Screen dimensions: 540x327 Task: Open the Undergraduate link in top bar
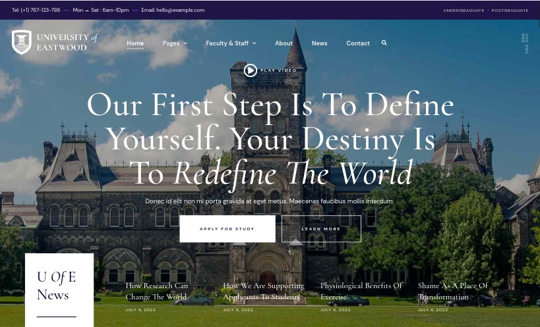[464, 11]
